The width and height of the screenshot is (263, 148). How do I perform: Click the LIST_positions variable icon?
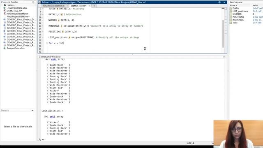tap(231, 11)
